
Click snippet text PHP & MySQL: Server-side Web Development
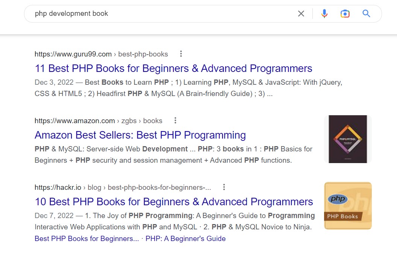point(111,149)
